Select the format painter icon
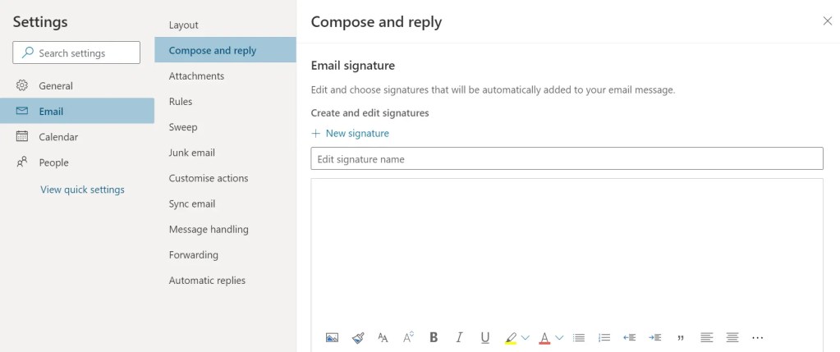The height and width of the screenshot is (352, 840). (x=358, y=337)
